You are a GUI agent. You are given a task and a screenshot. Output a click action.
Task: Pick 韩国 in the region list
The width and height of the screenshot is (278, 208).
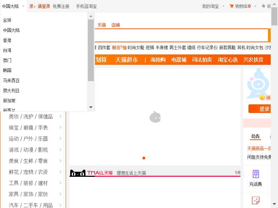pos(7,70)
